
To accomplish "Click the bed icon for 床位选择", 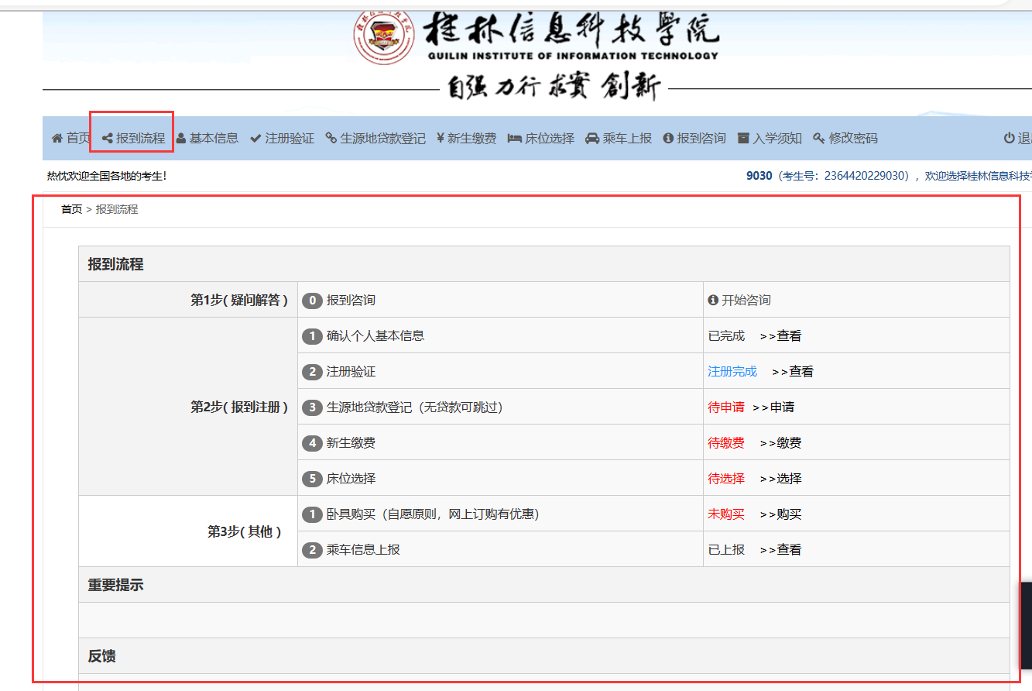I will click(514, 139).
